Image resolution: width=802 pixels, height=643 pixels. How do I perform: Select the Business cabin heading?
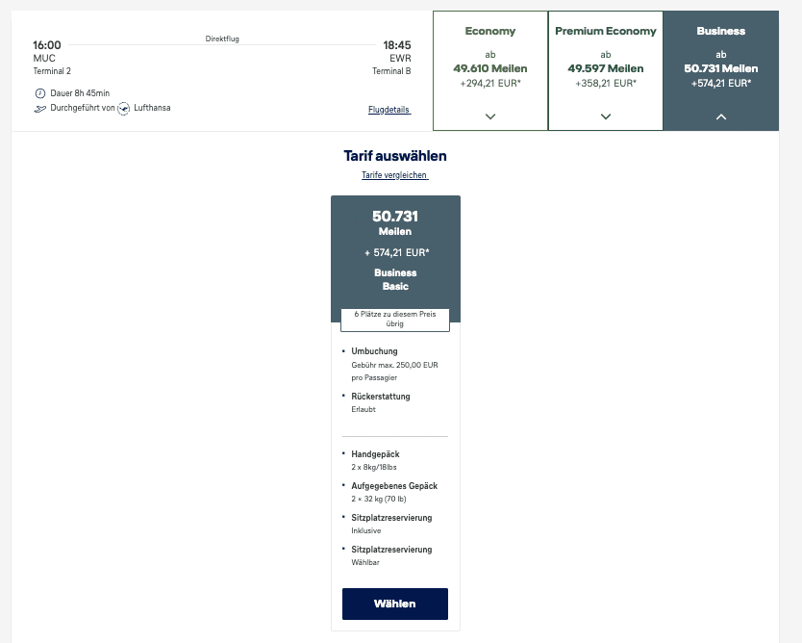721,31
